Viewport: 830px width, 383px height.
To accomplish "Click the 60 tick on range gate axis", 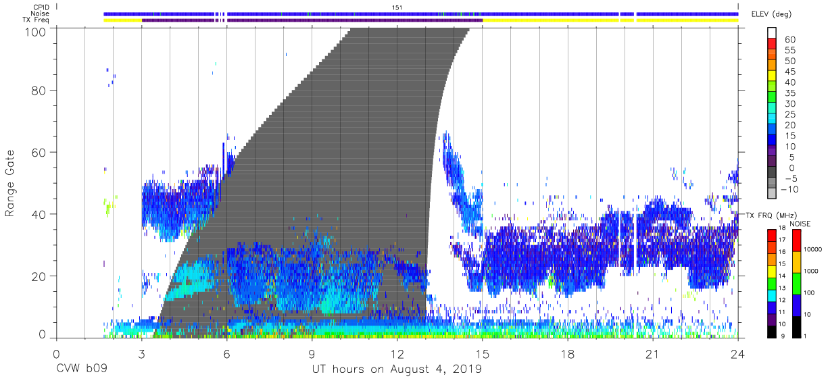I will point(38,152).
